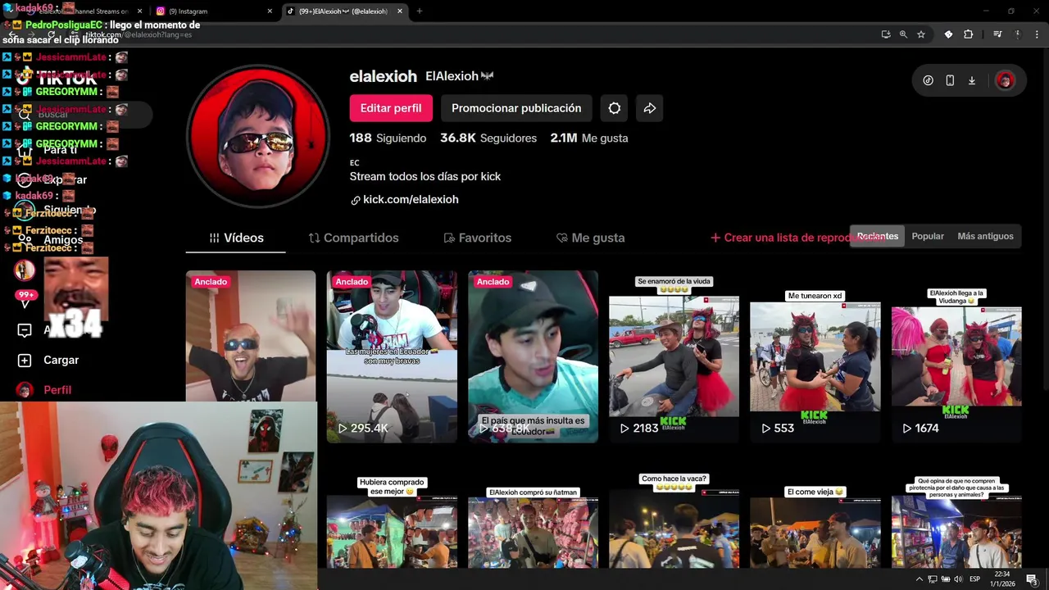Open the 188 Siguiendo list
This screenshot has width=1049, height=590.
pos(388,138)
